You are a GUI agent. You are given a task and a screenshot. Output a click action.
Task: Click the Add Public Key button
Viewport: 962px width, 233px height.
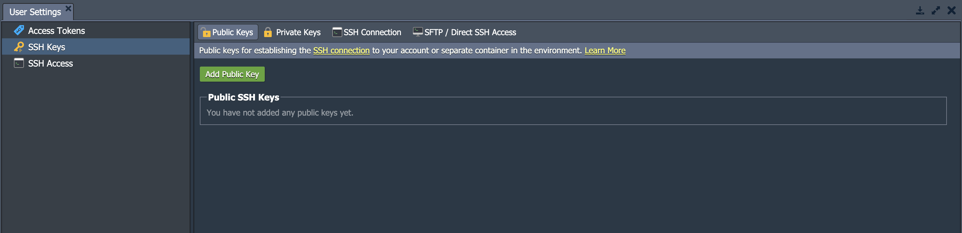pyautogui.click(x=232, y=74)
